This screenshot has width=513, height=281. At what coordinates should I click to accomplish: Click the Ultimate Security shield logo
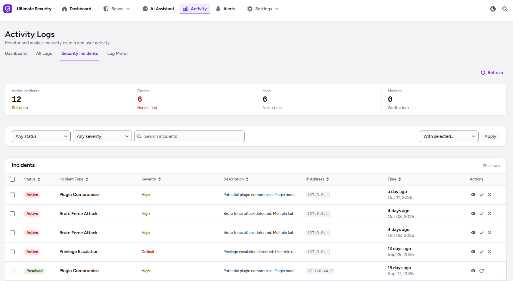tap(8, 9)
